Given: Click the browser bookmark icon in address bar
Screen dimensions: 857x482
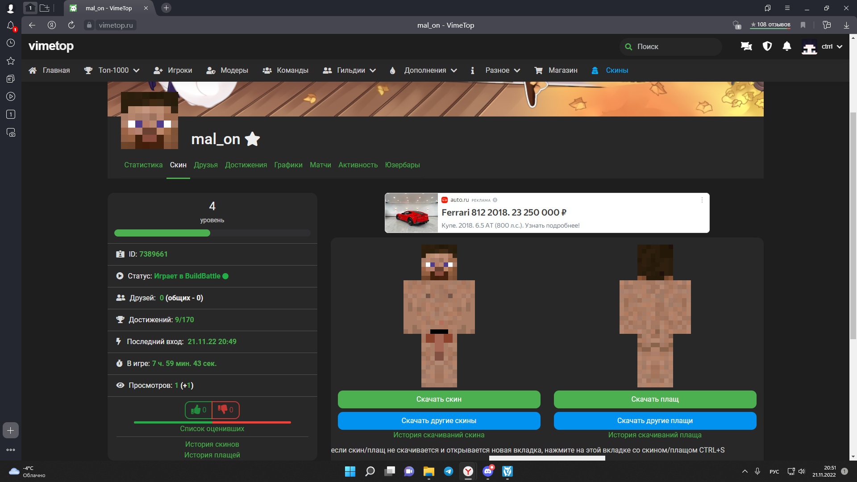Looking at the screenshot, I should tap(803, 25).
